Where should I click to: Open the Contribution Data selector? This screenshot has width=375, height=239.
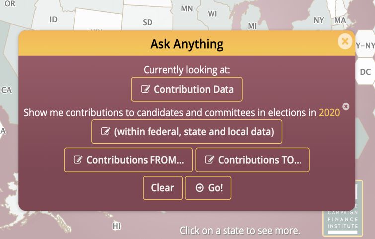187,89
